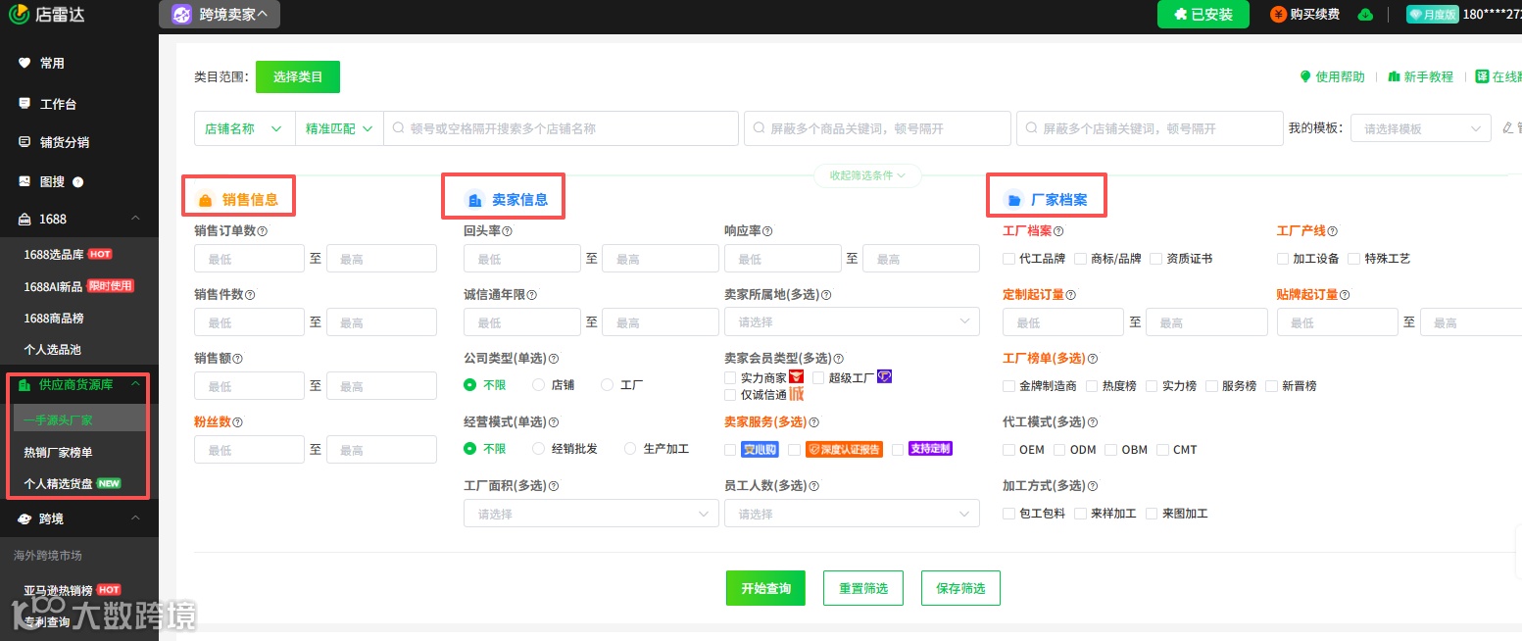This screenshot has width=1522, height=641.
Task: Click the question mark badge next to 图搜
Action: (78, 181)
